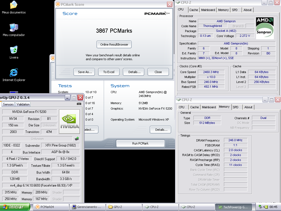Screen dimensions: 281x211
Task: Click Code Name value Thoroughbred
Action: (213, 26)
